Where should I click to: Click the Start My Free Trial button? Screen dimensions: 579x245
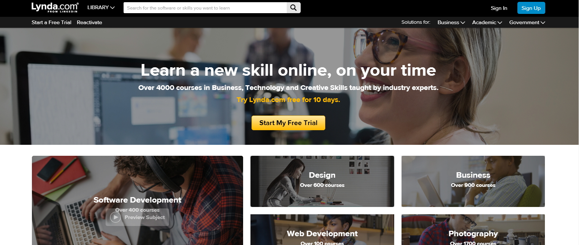point(288,123)
